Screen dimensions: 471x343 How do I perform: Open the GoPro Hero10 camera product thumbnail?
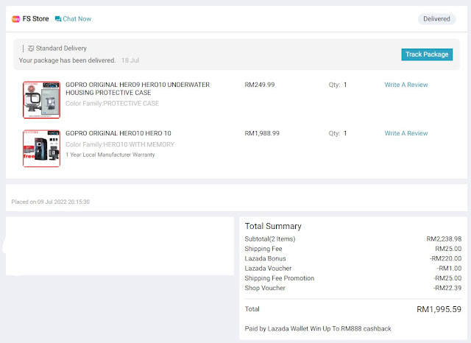(41, 149)
